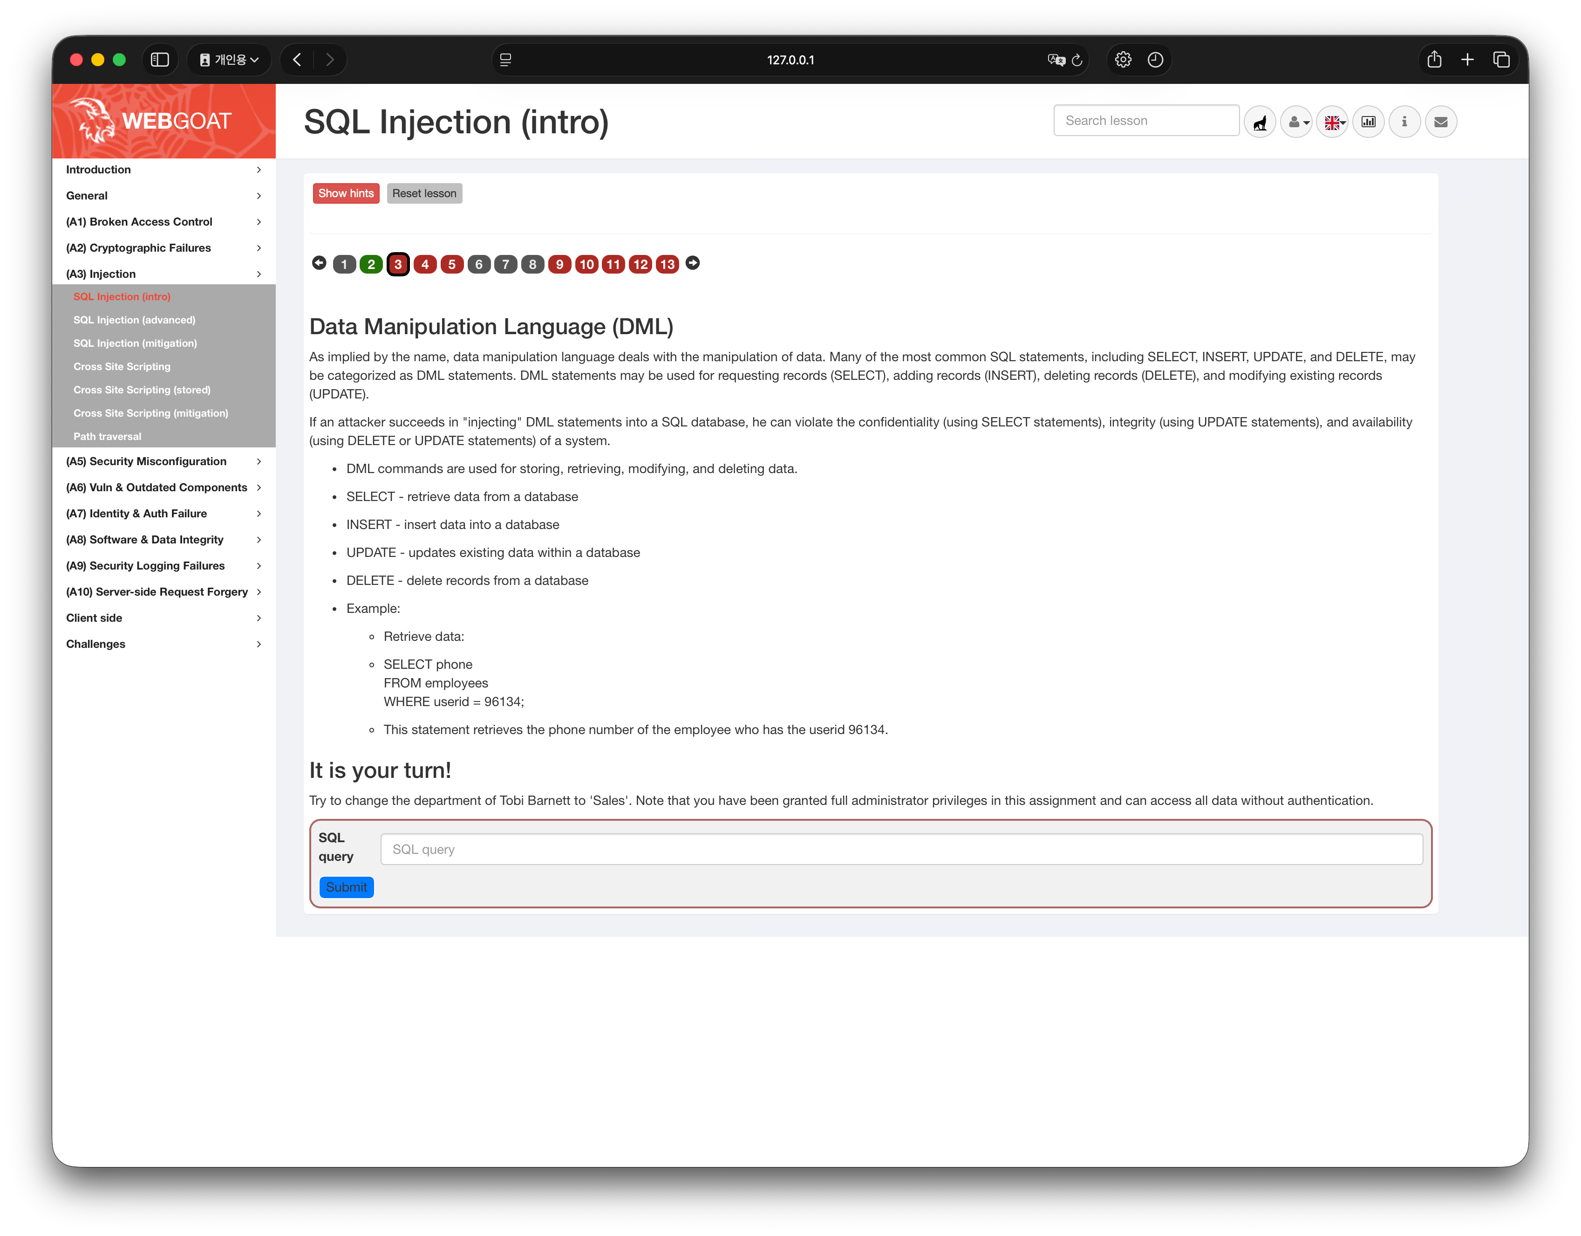Click the info about icon
This screenshot has width=1581, height=1236.
1405,122
